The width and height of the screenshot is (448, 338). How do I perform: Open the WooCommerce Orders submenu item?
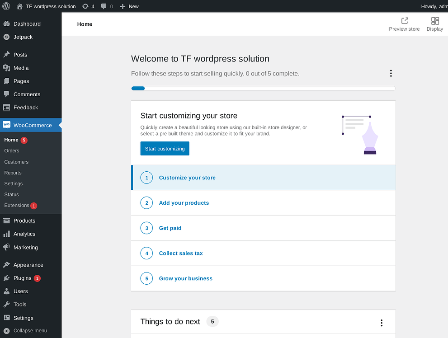12,151
